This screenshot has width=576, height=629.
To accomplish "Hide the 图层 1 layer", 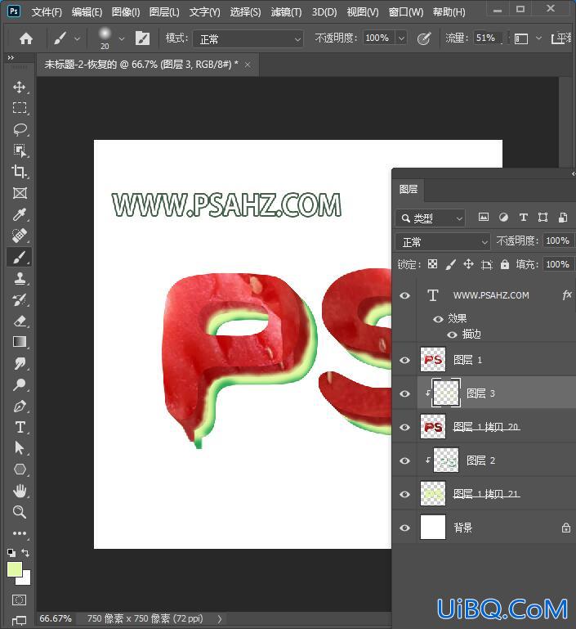I will pos(405,360).
